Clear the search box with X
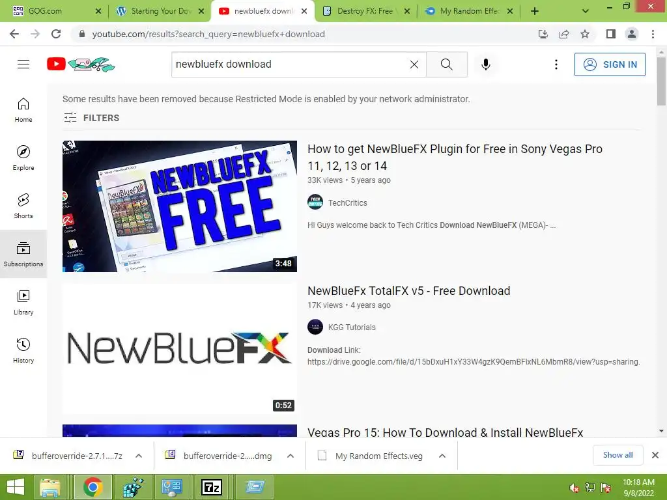 coord(414,64)
